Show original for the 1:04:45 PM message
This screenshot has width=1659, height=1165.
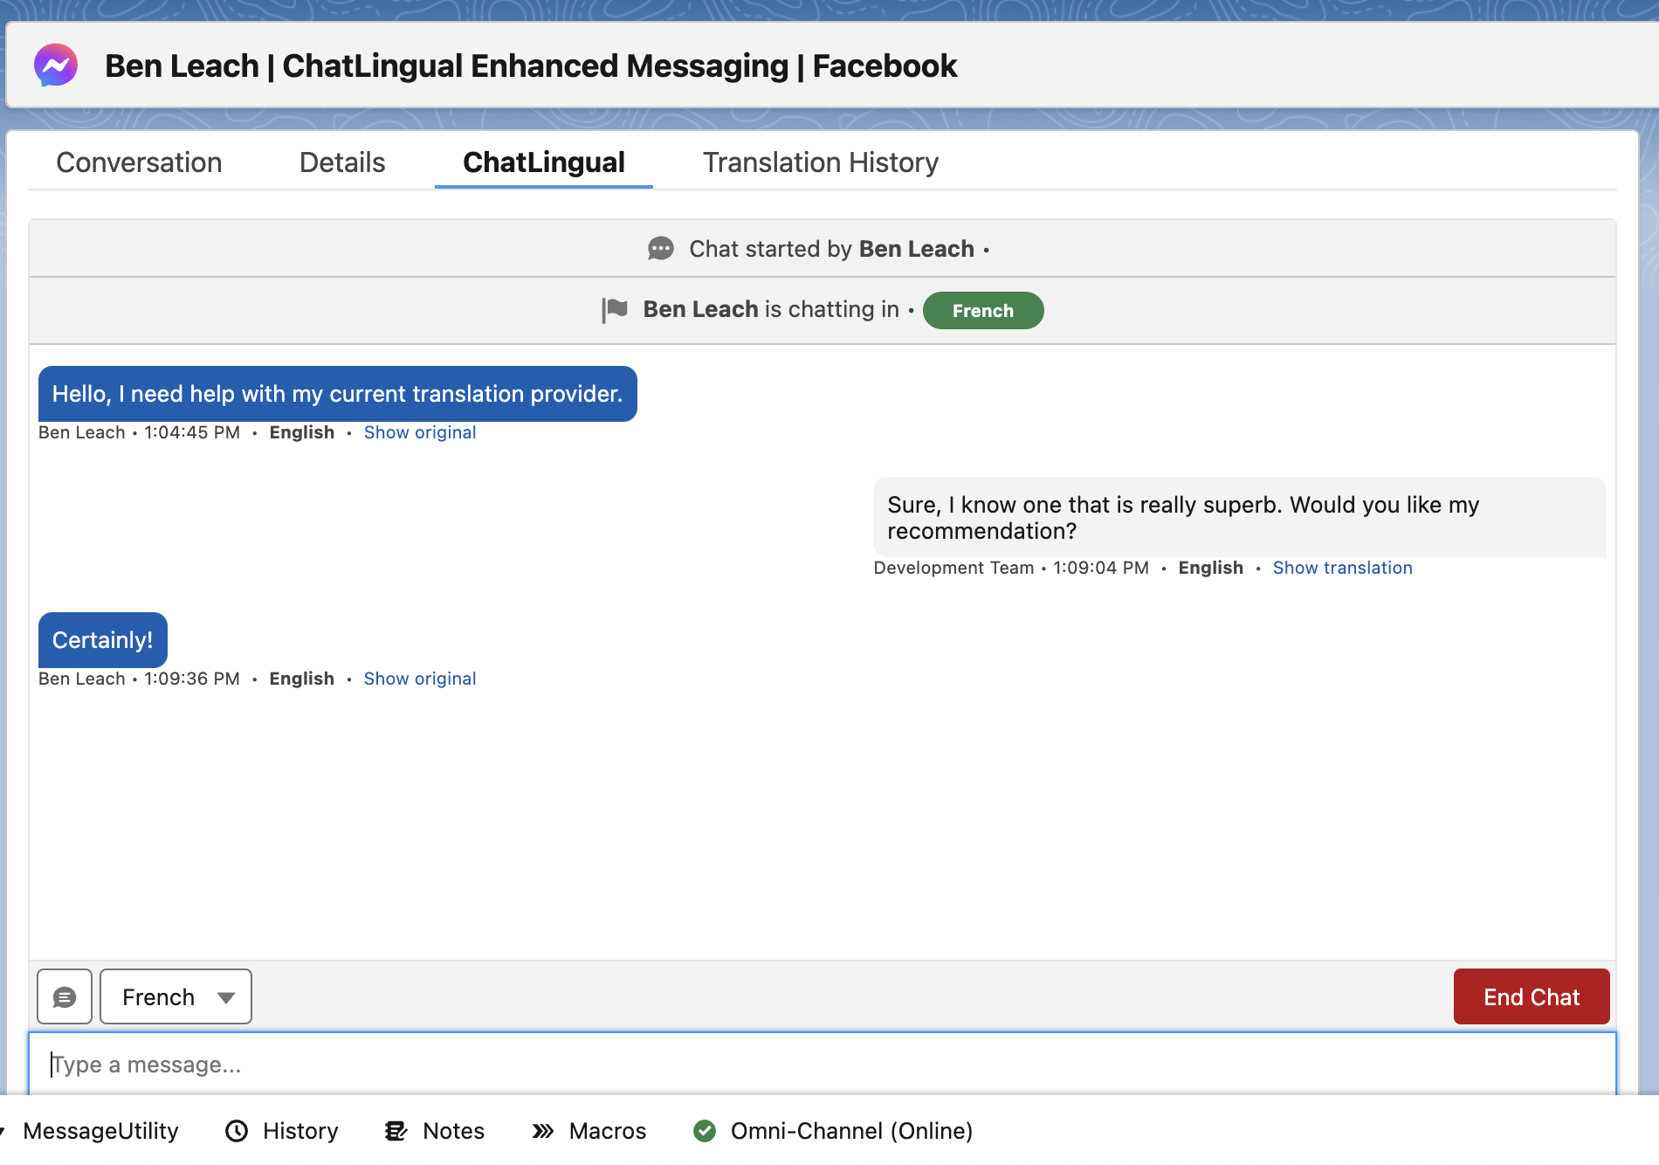coord(420,432)
